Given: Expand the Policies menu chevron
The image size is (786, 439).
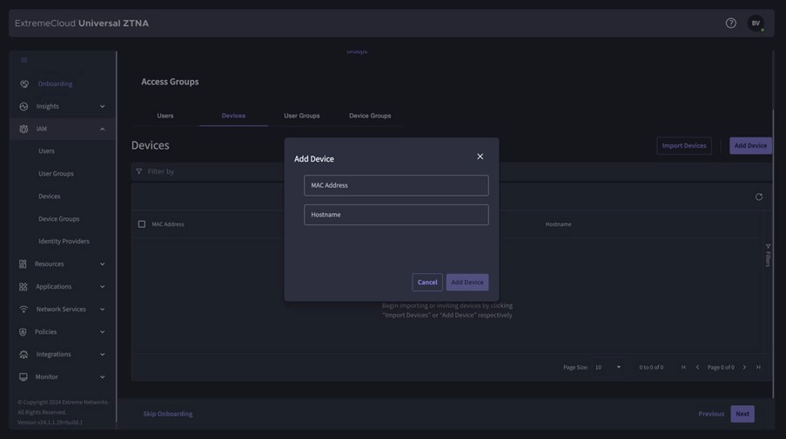Looking at the screenshot, I should point(102,332).
